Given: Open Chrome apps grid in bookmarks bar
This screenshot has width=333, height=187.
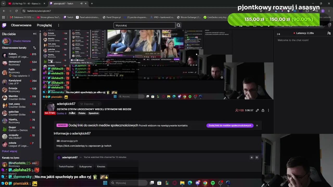Looking at the screenshot, I should click(3, 17).
